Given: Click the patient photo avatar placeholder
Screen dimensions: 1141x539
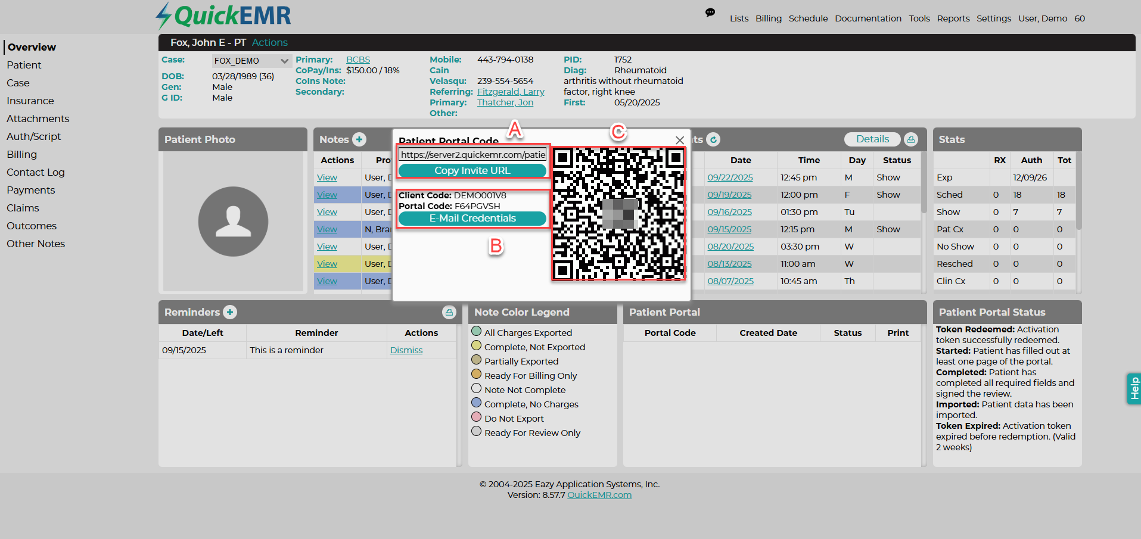Looking at the screenshot, I should click(233, 222).
